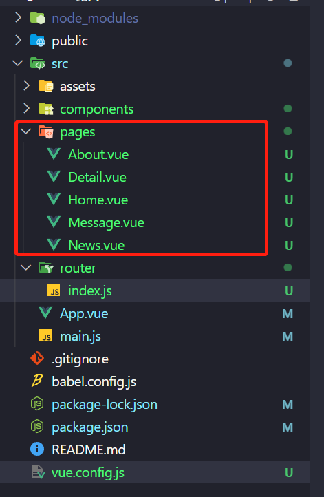Click the JS icon next to index.js

pyautogui.click(x=54, y=290)
